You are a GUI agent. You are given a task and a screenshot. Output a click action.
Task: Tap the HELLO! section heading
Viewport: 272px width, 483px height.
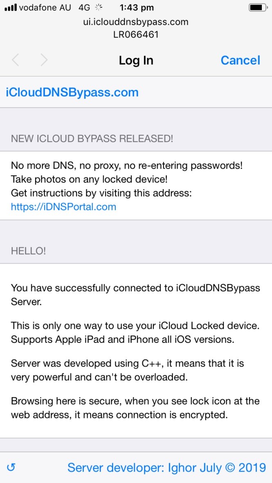(28, 251)
